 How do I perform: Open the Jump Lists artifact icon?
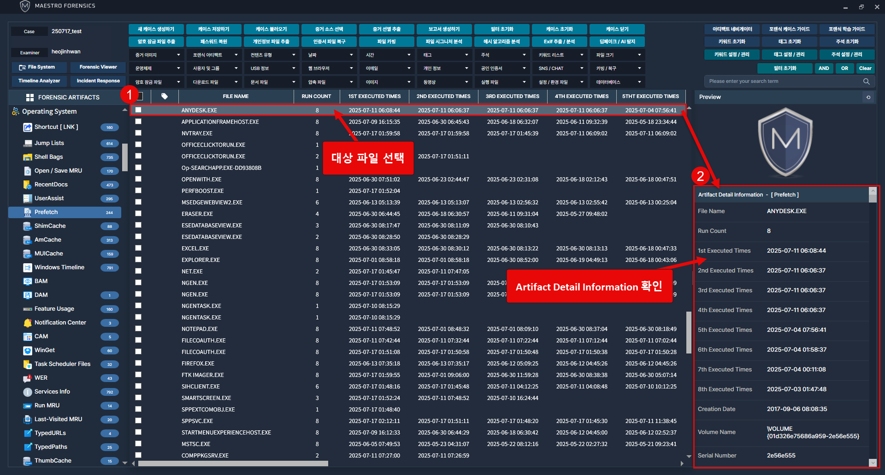28,143
